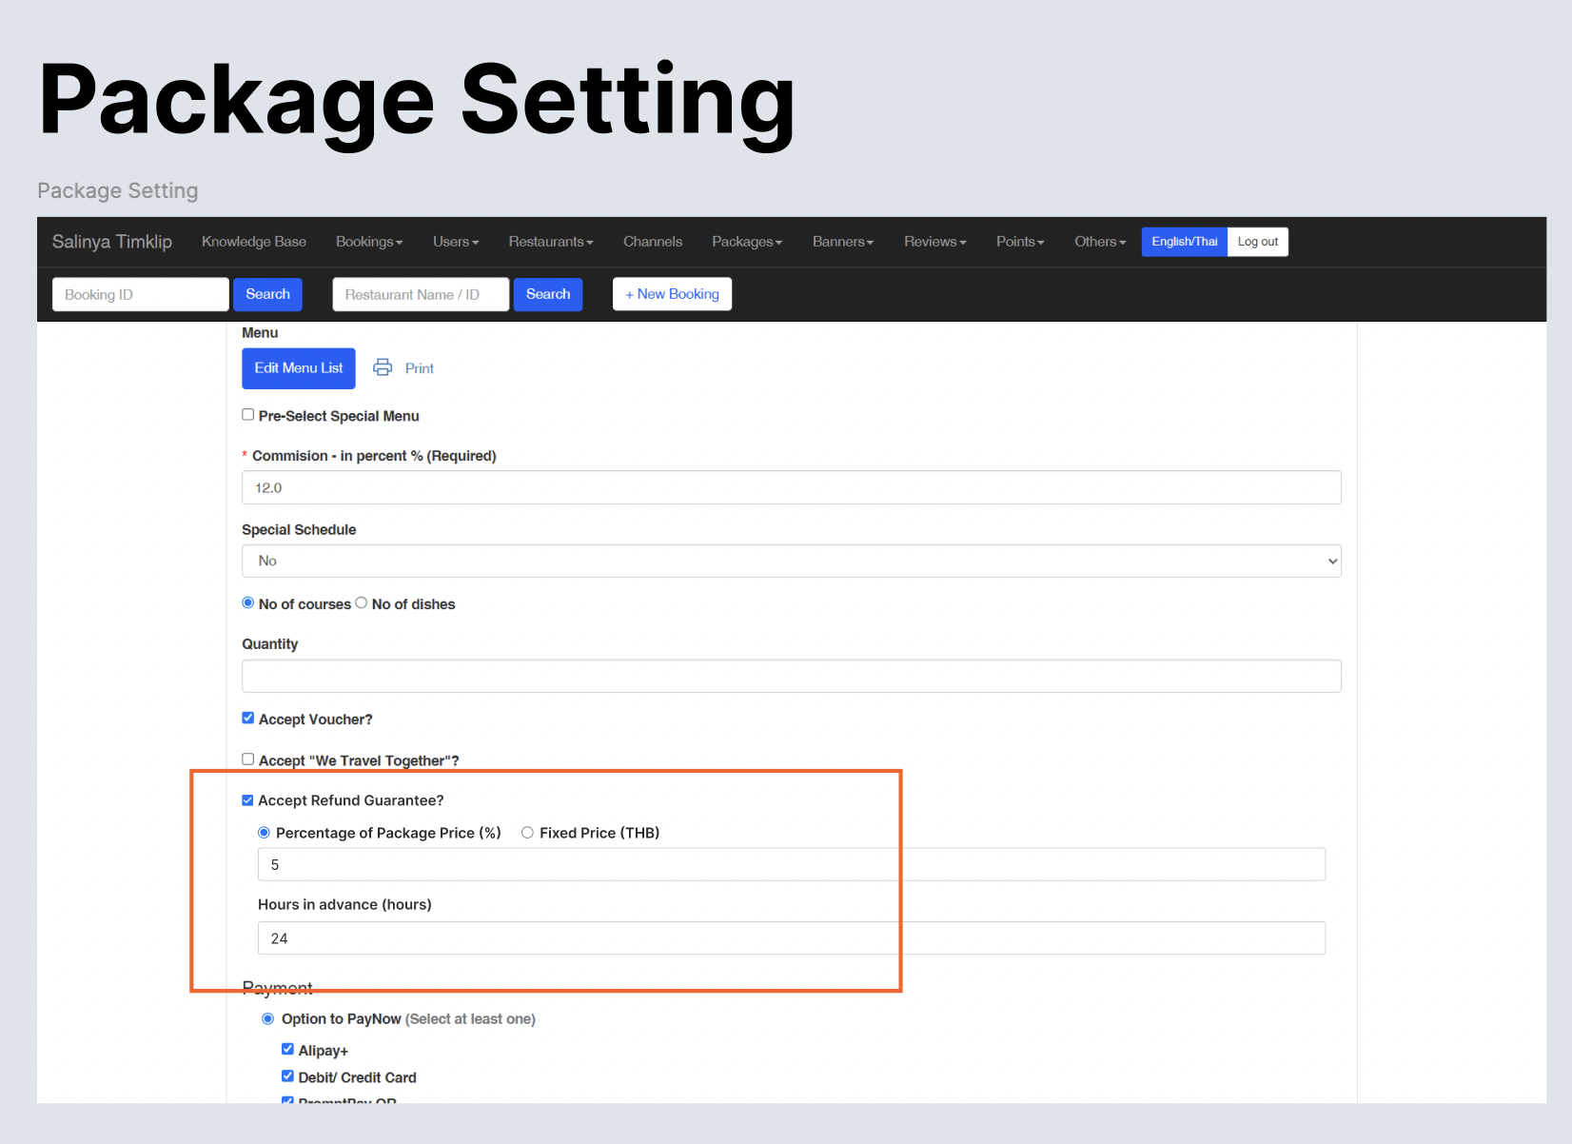Image resolution: width=1572 pixels, height=1144 pixels.
Task: Click the + New Booking button
Action: (x=672, y=294)
